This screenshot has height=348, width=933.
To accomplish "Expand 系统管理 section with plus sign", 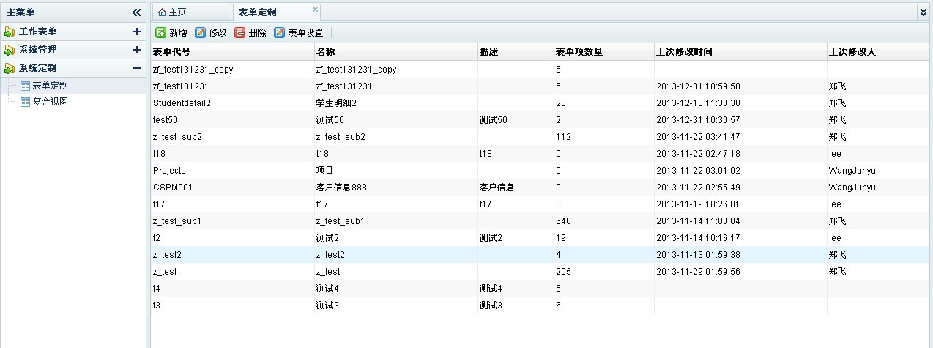I will 136,50.
